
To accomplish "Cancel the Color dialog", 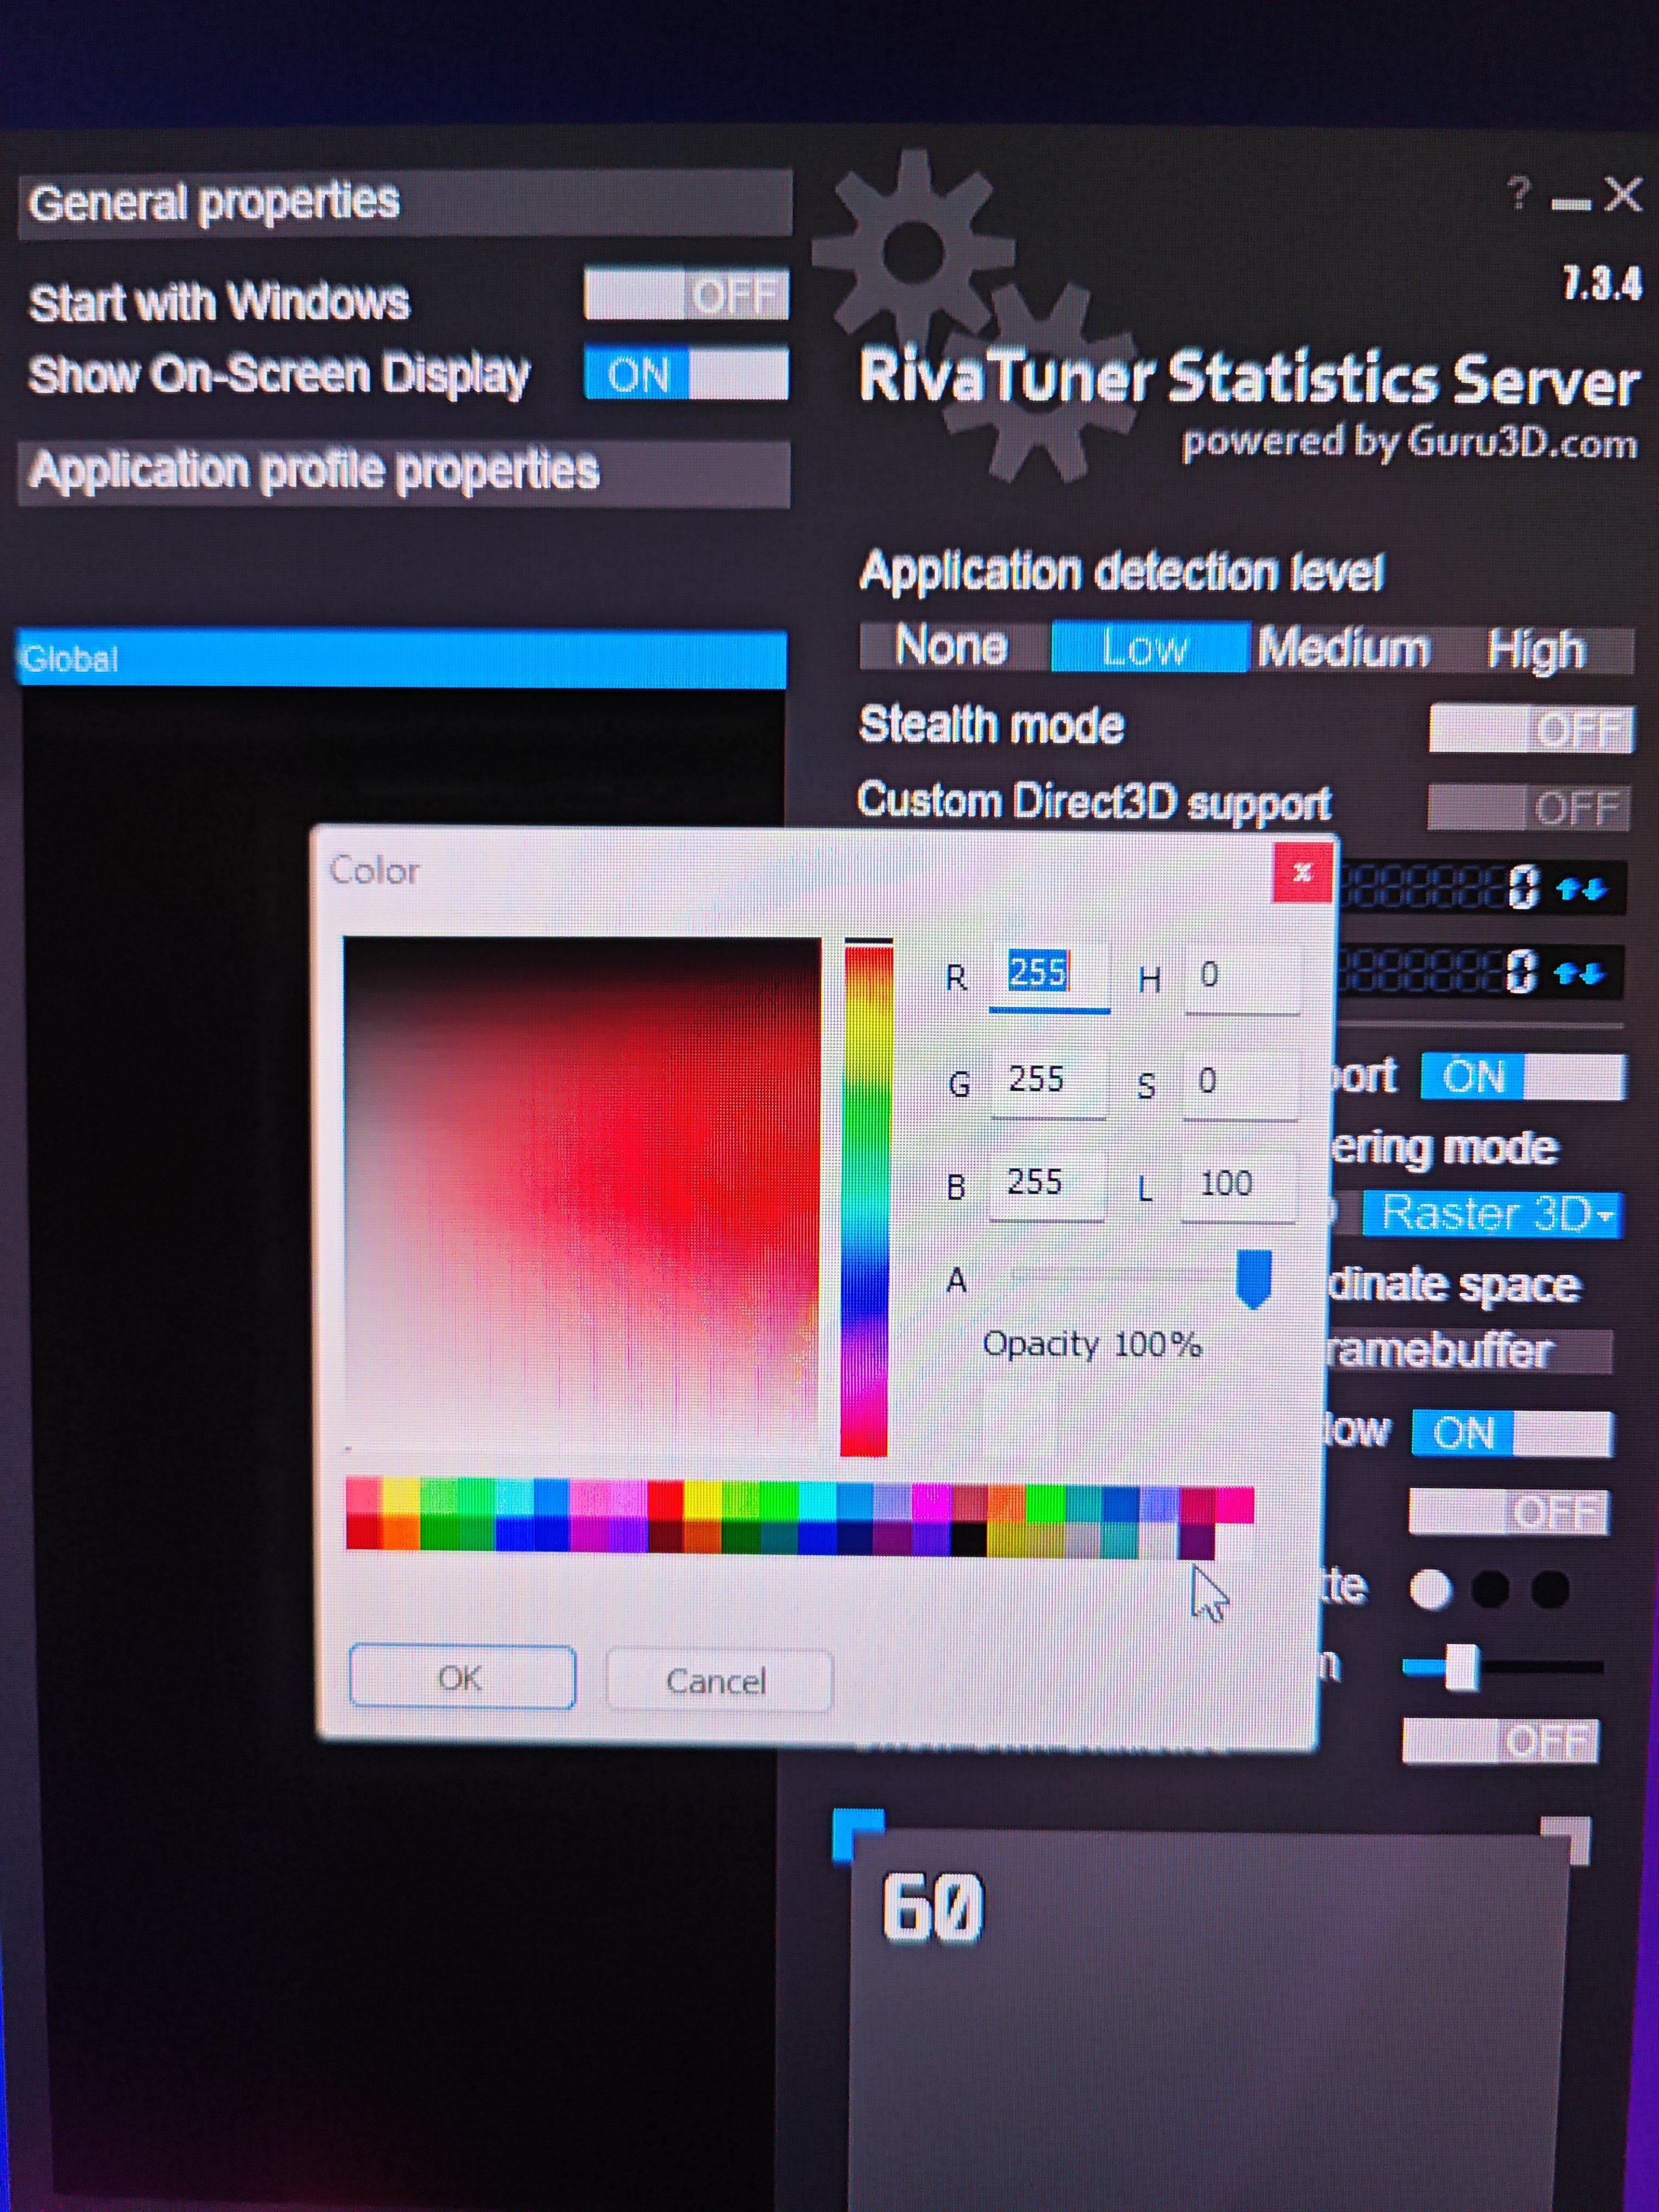I will [718, 1680].
